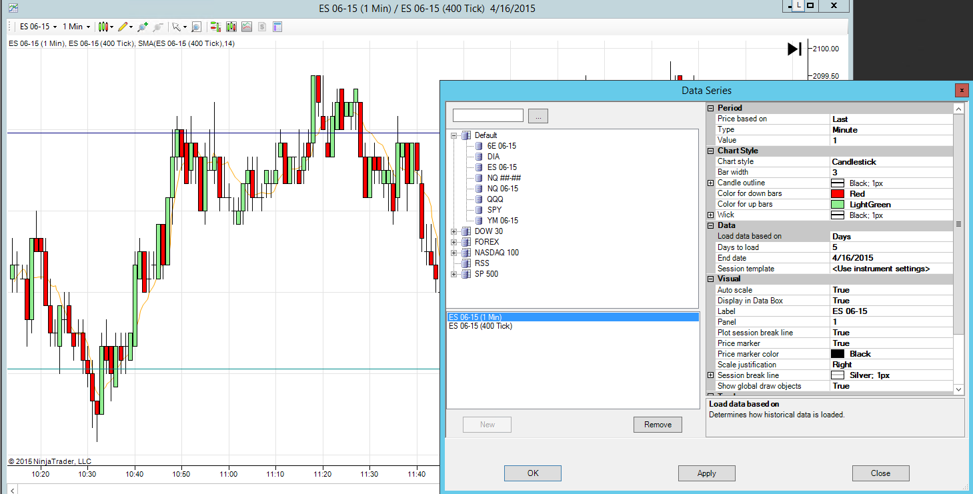Click the Black price marker color swatch
The height and width of the screenshot is (494, 973).
[x=838, y=354]
